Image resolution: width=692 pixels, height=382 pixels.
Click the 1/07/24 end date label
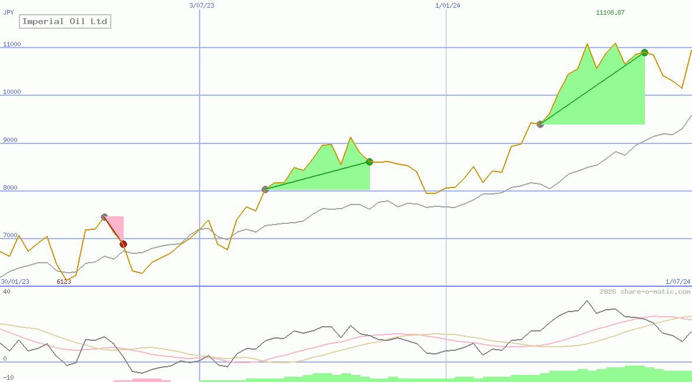point(677,282)
